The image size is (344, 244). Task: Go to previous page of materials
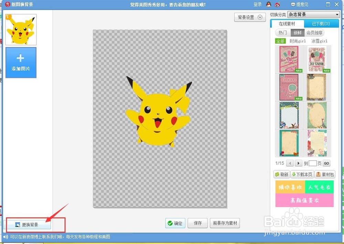(x=290, y=163)
